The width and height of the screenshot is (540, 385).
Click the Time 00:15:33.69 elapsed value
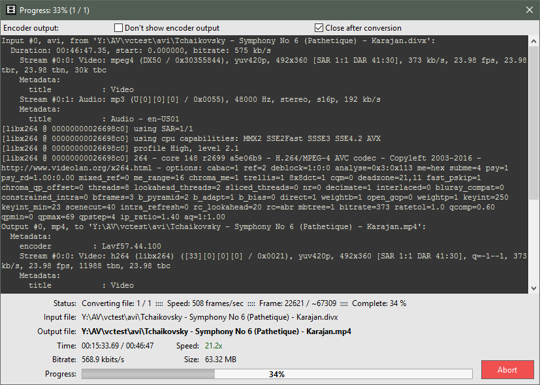pos(100,346)
